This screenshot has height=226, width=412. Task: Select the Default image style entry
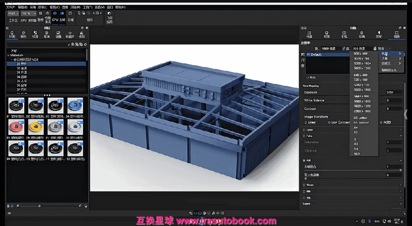(328, 55)
